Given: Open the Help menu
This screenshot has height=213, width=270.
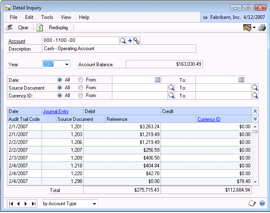Looking at the screenshot, I should [x=84, y=17].
